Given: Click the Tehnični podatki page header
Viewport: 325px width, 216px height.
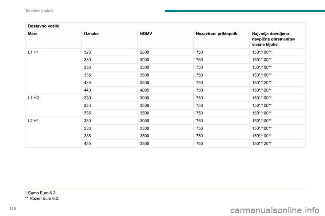Looking at the screenshot, I should pyautogui.click(x=40, y=11).
